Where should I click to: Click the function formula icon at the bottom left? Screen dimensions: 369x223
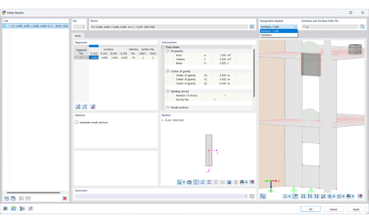point(31,208)
